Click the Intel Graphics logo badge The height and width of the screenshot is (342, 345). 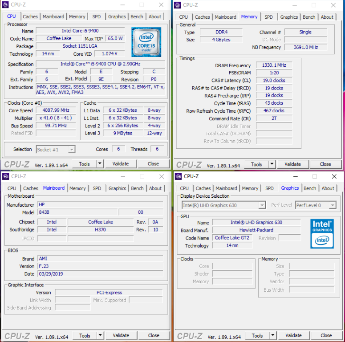[322, 234]
